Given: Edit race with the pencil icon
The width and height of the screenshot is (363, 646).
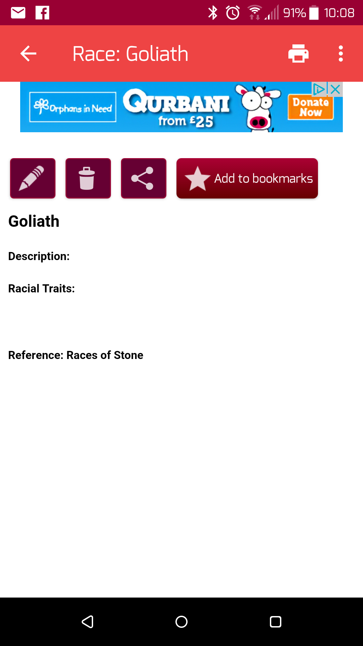Looking at the screenshot, I should click(33, 178).
